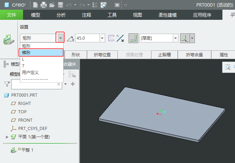Click the Redo arrow icon
Screen dimensions: 235x163
click(x=82, y=5)
